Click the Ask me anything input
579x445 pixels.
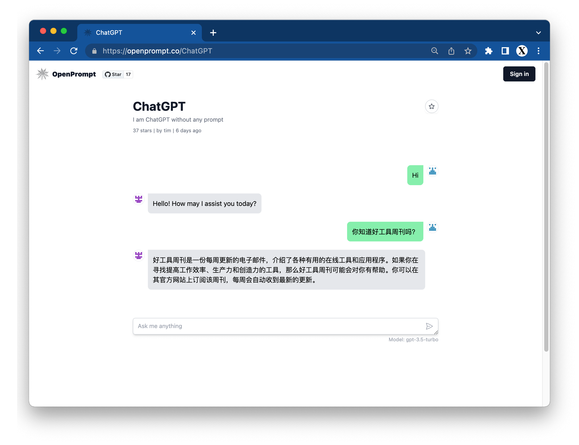[278, 326]
